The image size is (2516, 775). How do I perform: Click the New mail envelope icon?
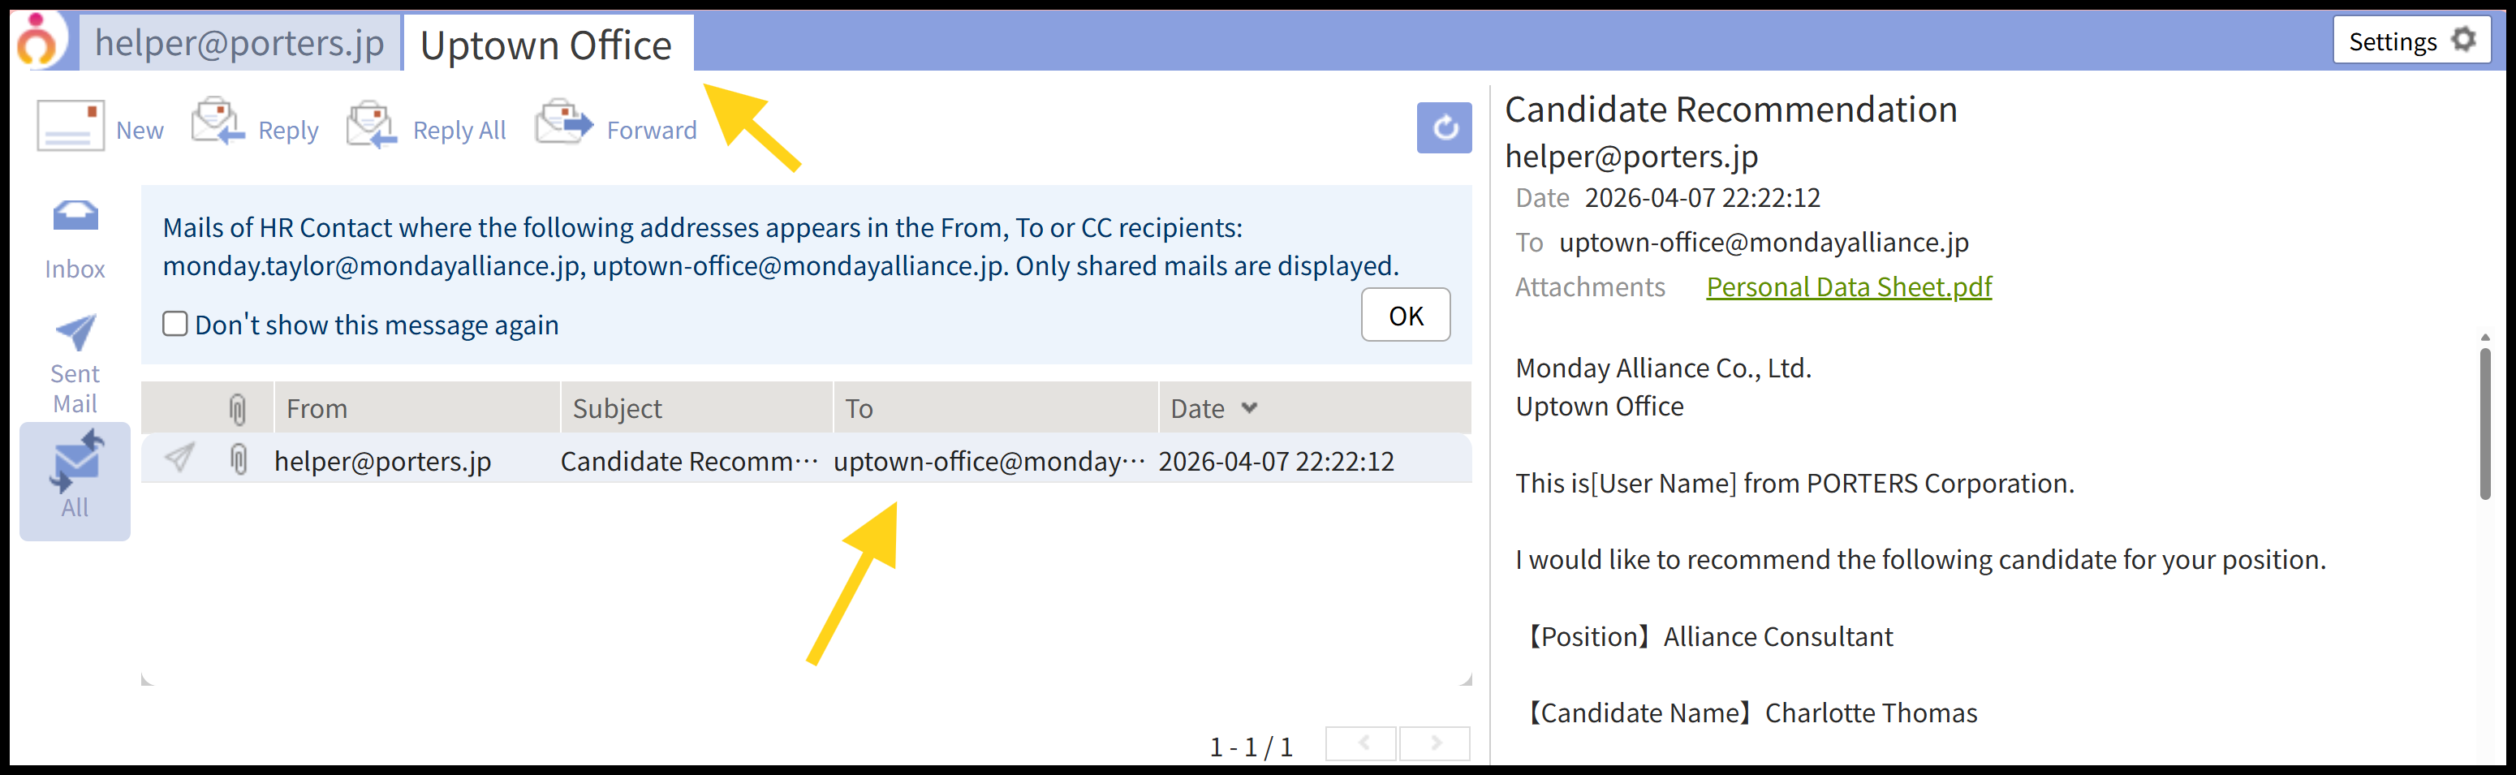coord(71,127)
